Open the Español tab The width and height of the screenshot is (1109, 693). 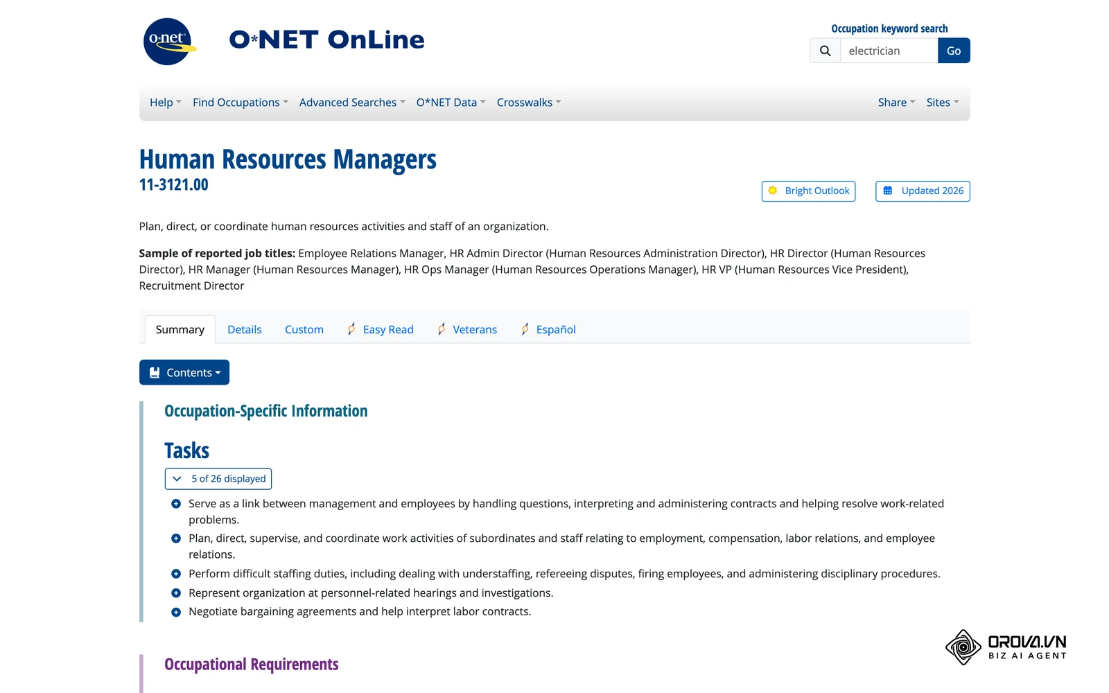point(548,330)
